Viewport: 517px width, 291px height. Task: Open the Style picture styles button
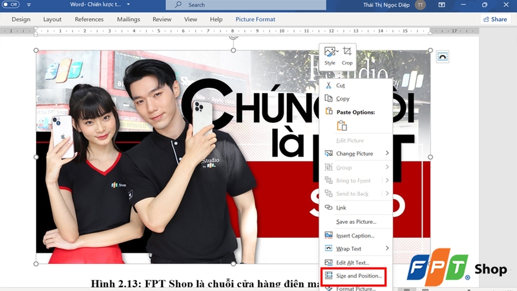(330, 56)
